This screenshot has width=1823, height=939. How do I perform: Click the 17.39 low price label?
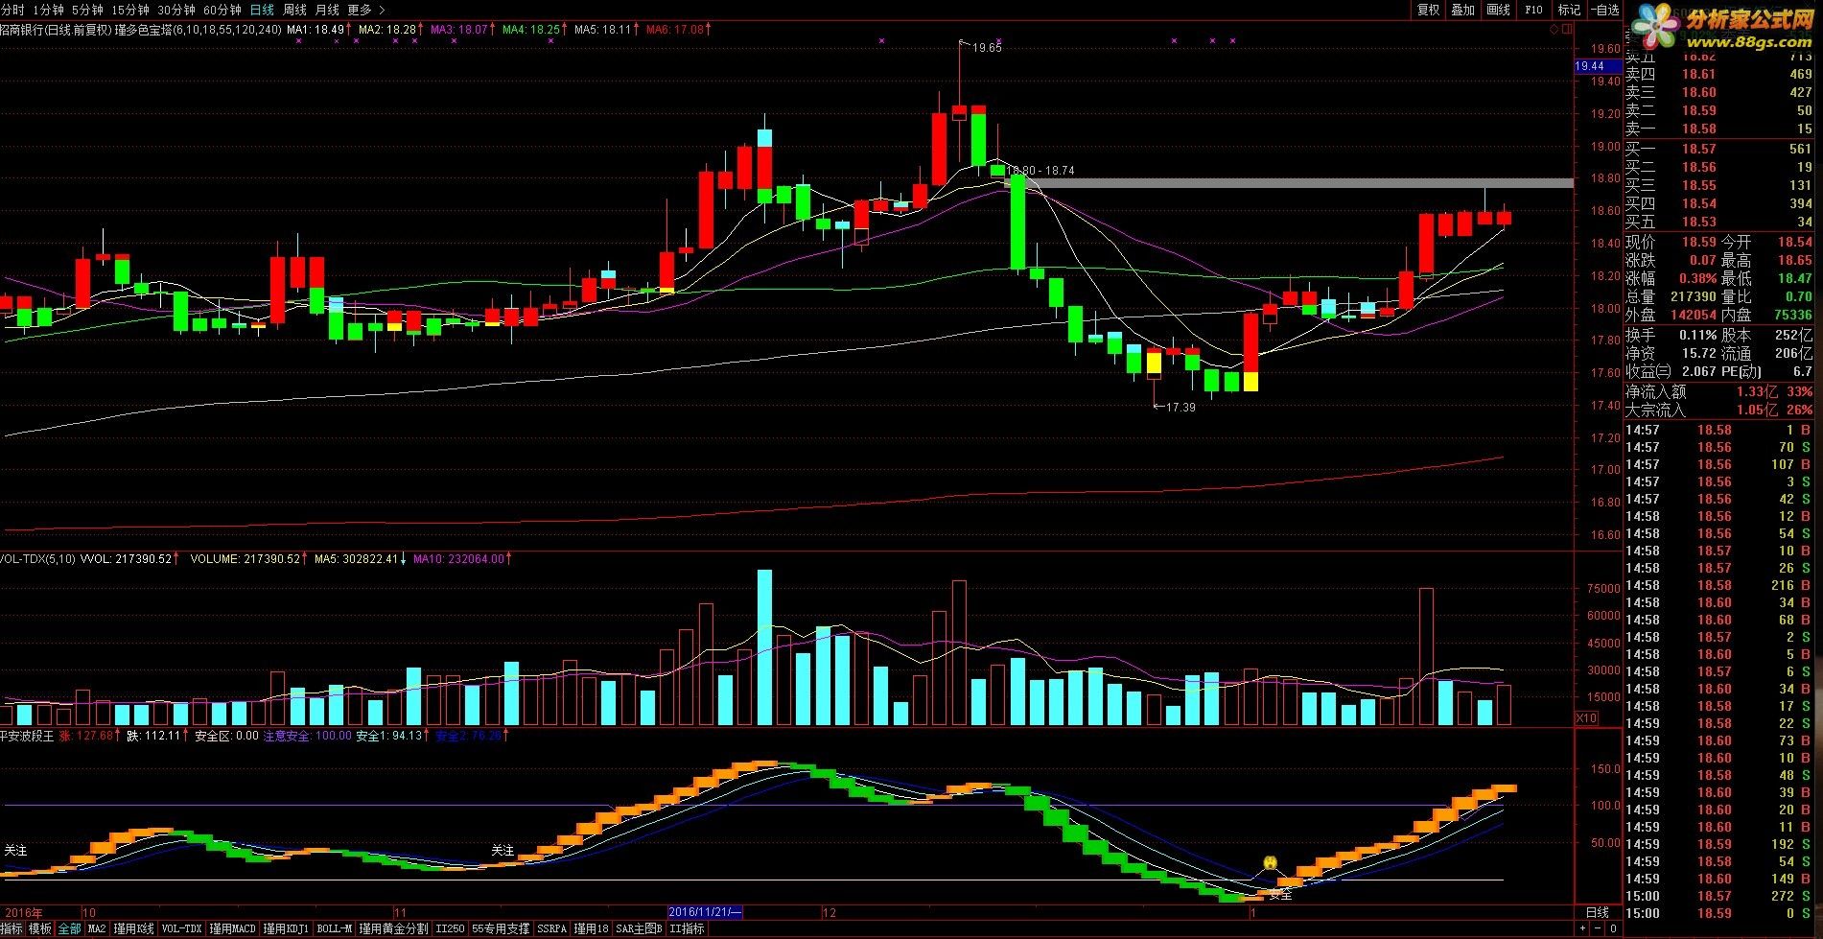1180,408
